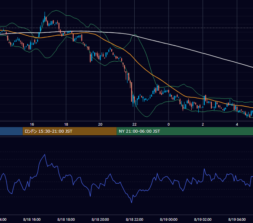
Task: Click the '20' hour label on price chart axis
Action: [100, 125]
